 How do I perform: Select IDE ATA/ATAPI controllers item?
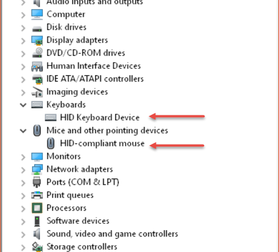(x=95, y=79)
